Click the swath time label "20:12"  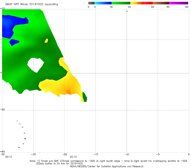pos(9,157)
